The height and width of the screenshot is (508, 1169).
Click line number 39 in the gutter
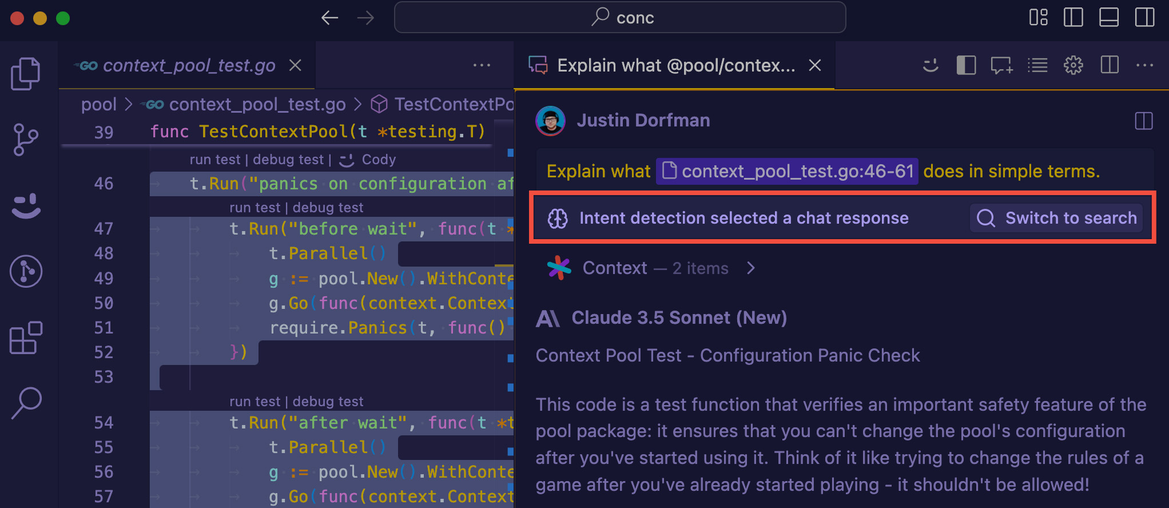point(104,133)
